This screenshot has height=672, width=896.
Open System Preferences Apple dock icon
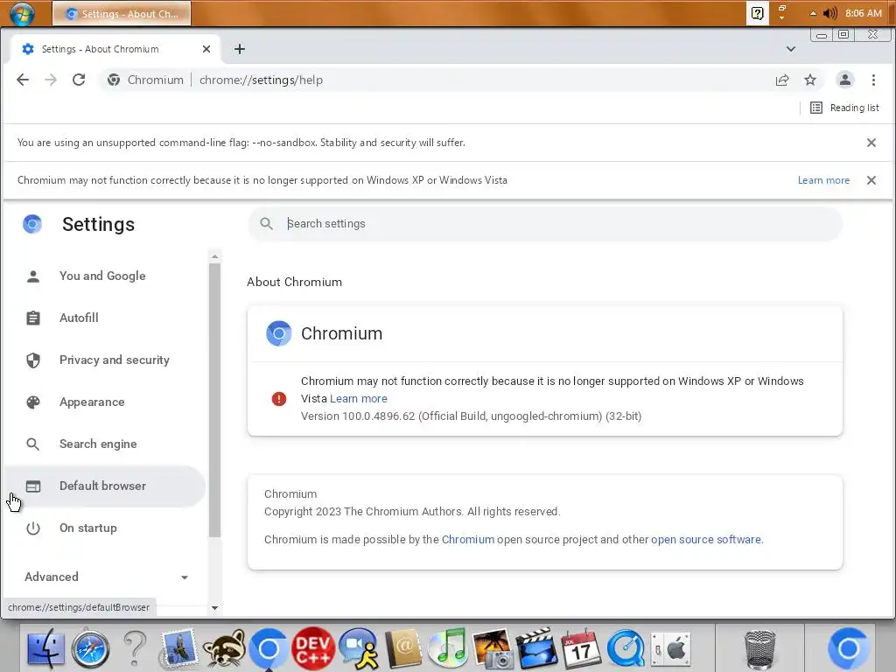tap(670, 648)
